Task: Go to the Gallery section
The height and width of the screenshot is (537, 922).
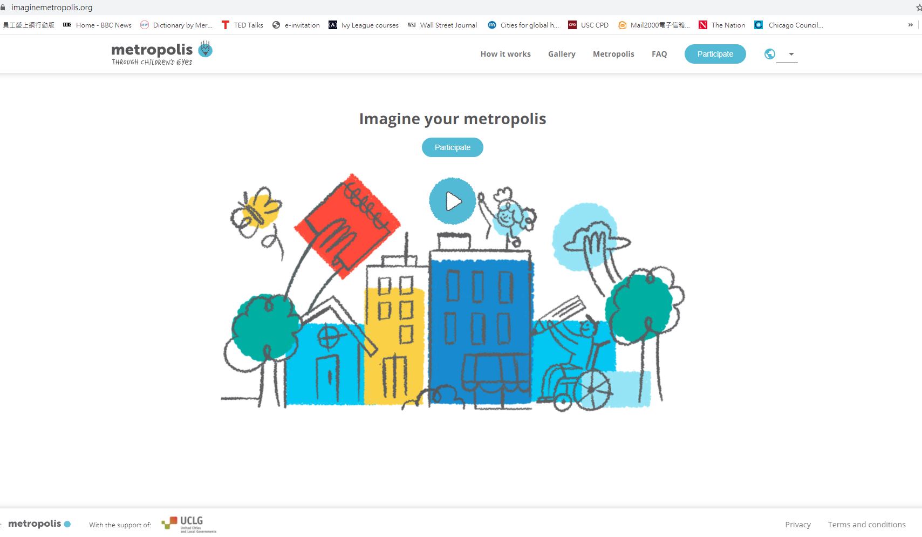Action: click(562, 54)
